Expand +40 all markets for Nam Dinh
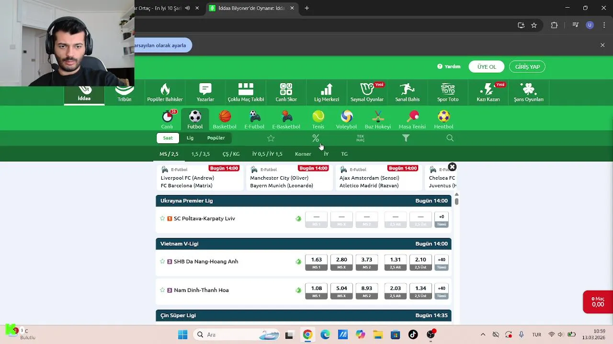 pos(442,291)
